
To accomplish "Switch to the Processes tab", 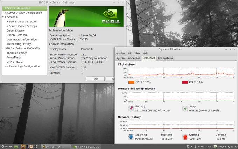I will coord(134,59).
